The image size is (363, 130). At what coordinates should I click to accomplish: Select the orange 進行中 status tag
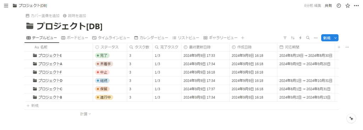pyautogui.click(x=104, y=97)
